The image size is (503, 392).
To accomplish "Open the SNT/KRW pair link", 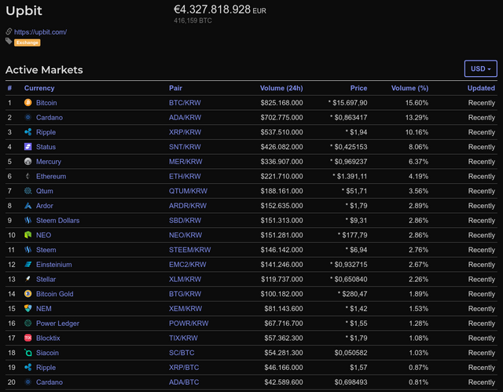I will [x=185, y=147].
